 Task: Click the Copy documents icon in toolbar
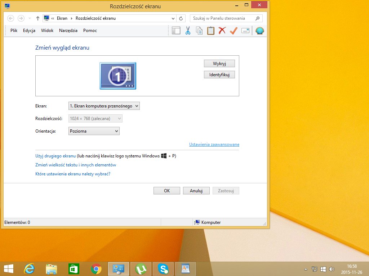(x=199, y=31)
